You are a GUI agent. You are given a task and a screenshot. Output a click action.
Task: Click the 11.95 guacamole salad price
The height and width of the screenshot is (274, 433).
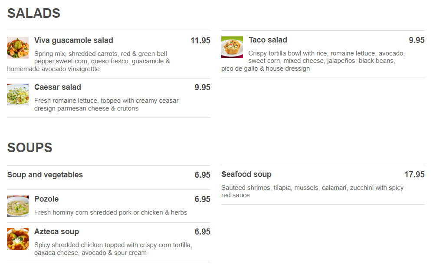click(200, 41)
